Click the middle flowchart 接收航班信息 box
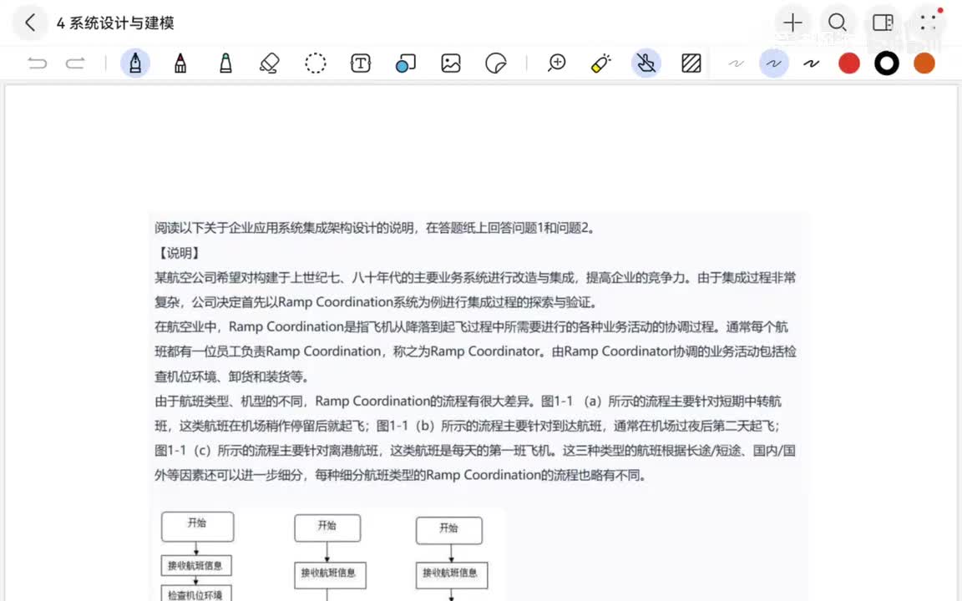The image size is (962, 601). 330,574
